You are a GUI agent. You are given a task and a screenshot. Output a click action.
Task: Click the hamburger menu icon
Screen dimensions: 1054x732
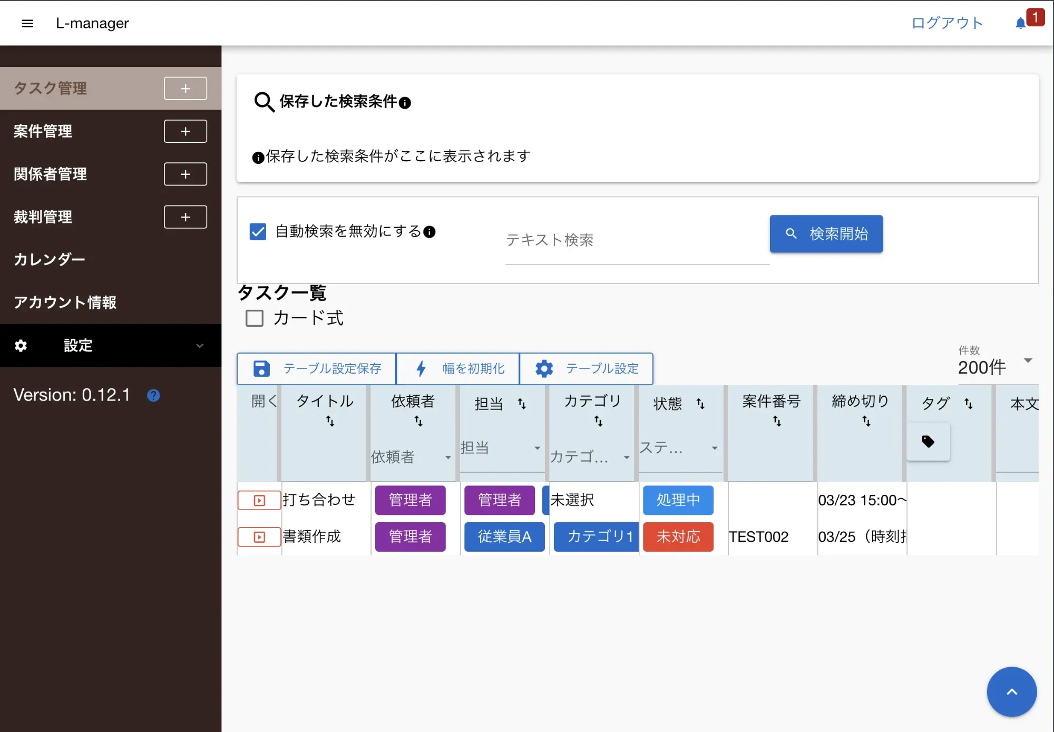pos(27,23)
